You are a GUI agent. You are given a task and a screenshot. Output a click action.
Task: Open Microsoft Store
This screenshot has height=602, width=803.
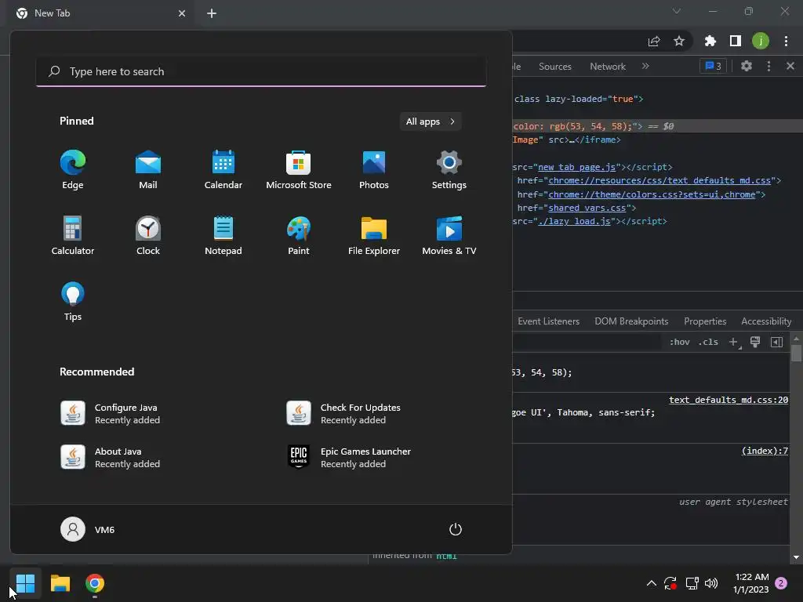pyautogui.click(x=299, y=170)
